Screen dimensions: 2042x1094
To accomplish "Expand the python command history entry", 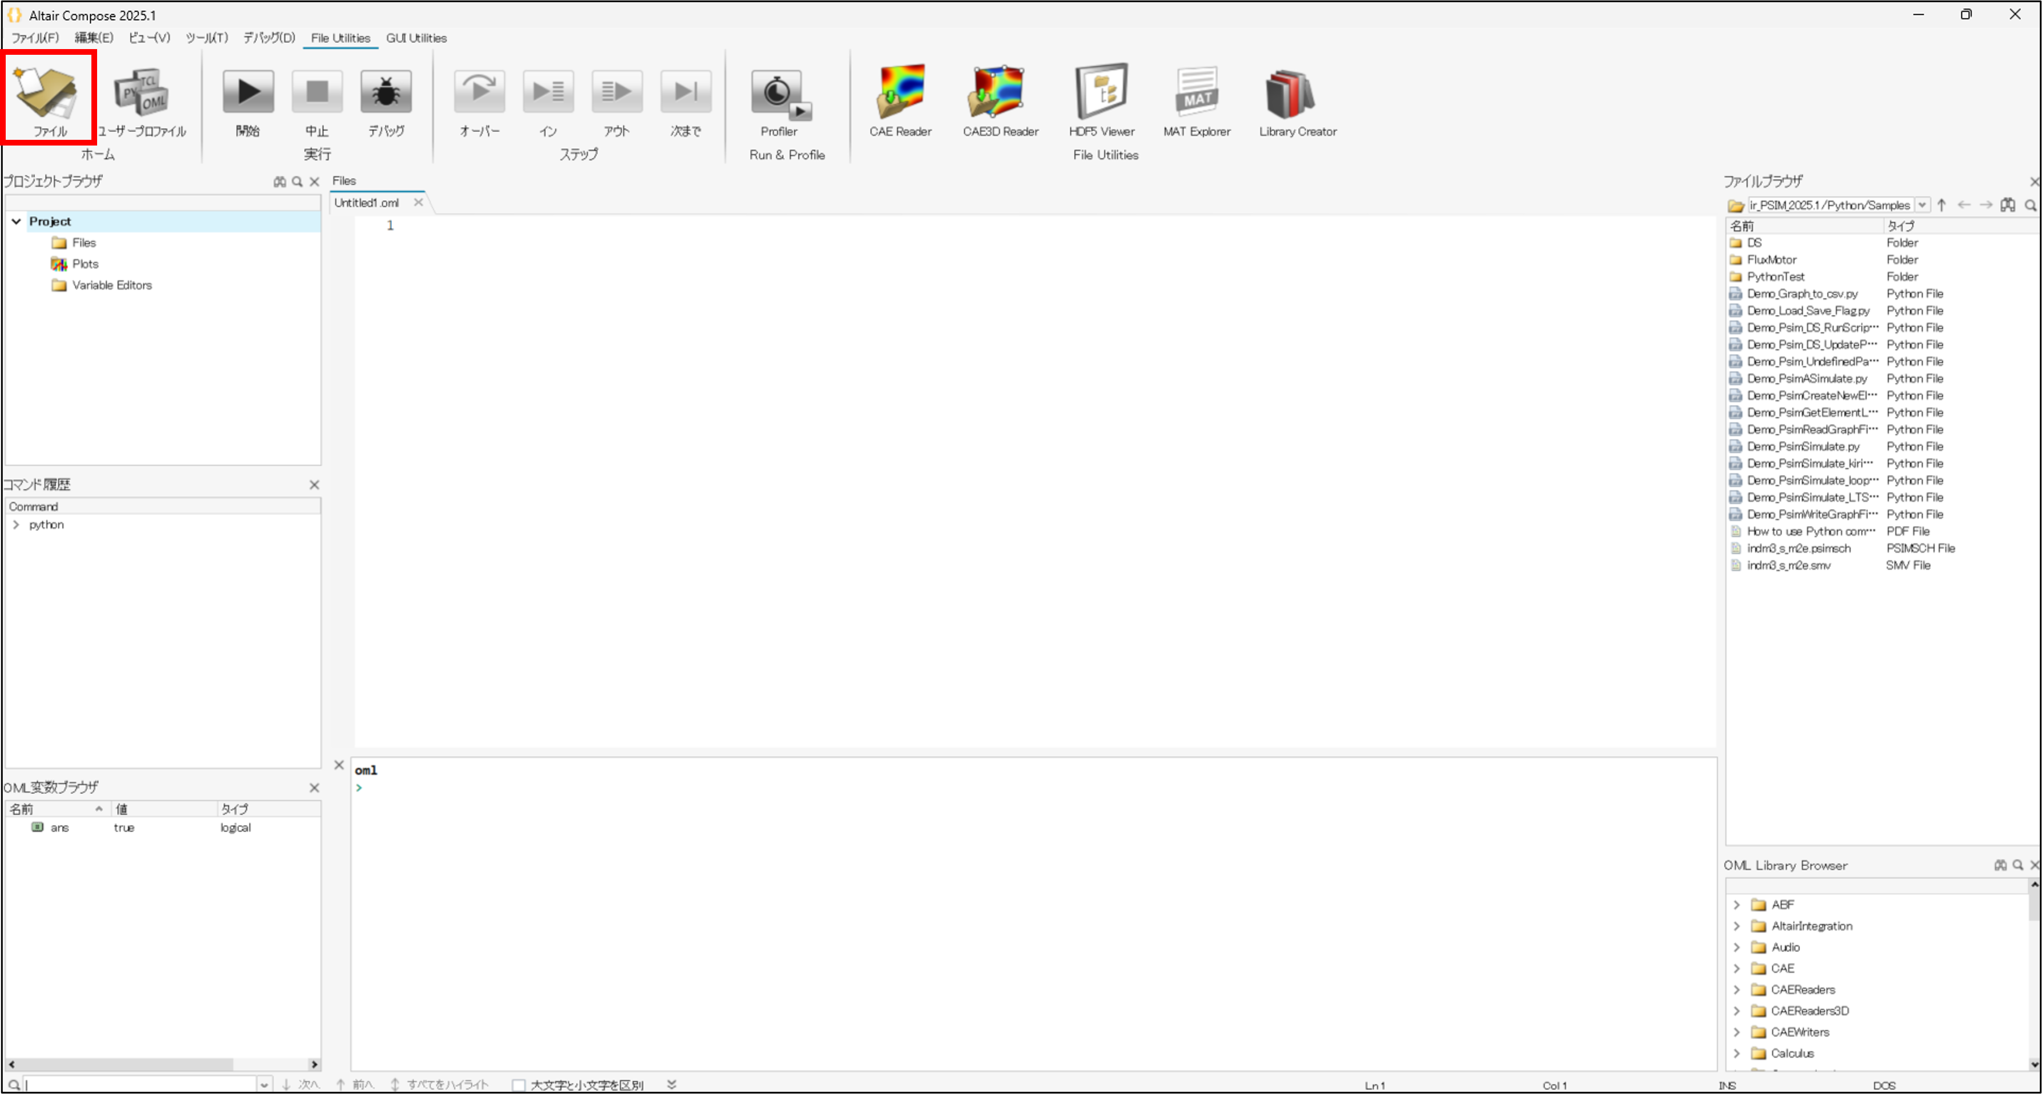I will [16, 524].
